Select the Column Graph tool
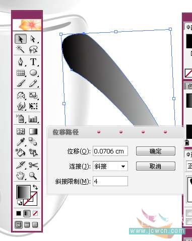 33,119
